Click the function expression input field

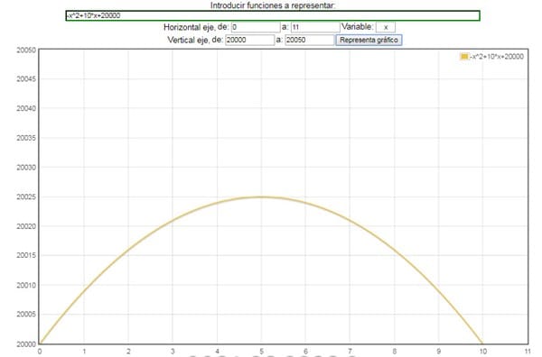(x=273, y=16)
